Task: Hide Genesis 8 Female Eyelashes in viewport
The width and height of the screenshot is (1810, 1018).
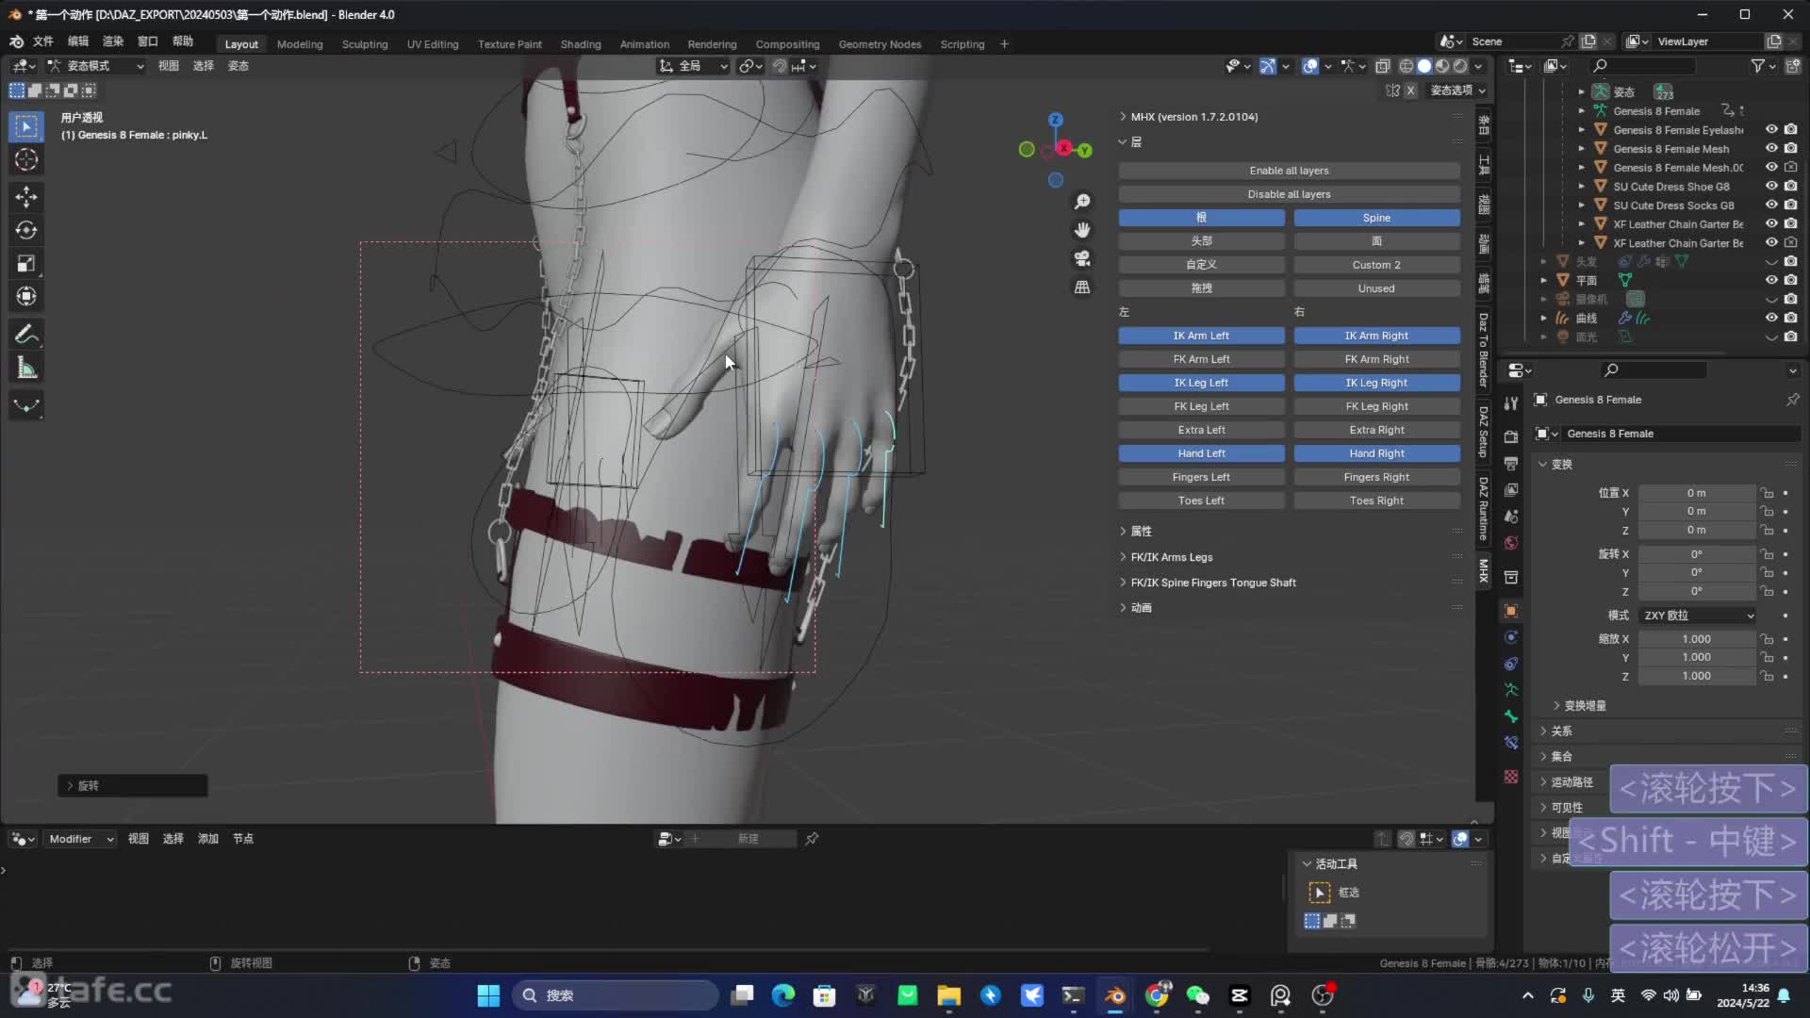Action: pyautogui.click(x=1771, y=130)
